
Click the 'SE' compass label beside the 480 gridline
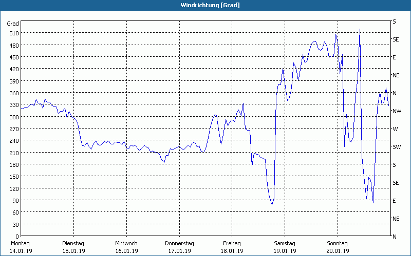click(396, 40)
